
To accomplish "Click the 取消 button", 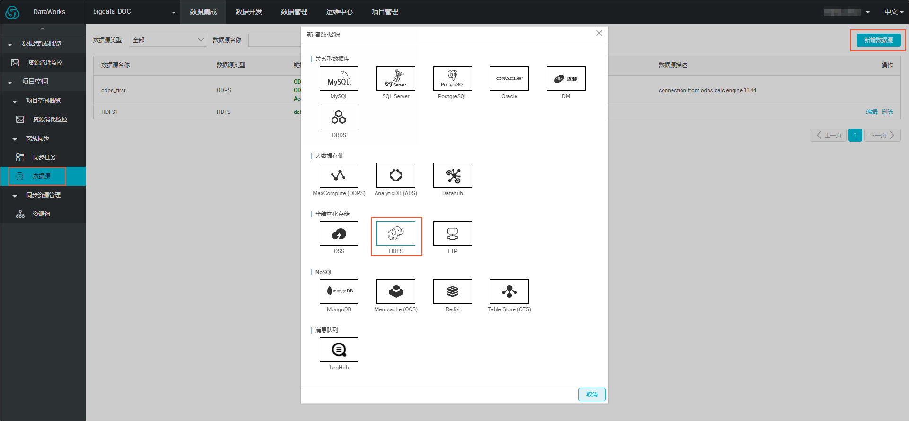I will point(592,395).
